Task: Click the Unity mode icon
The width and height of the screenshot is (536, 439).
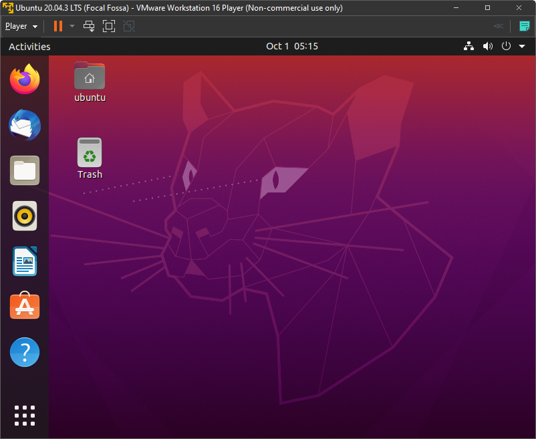Action: tap(129, 26)
